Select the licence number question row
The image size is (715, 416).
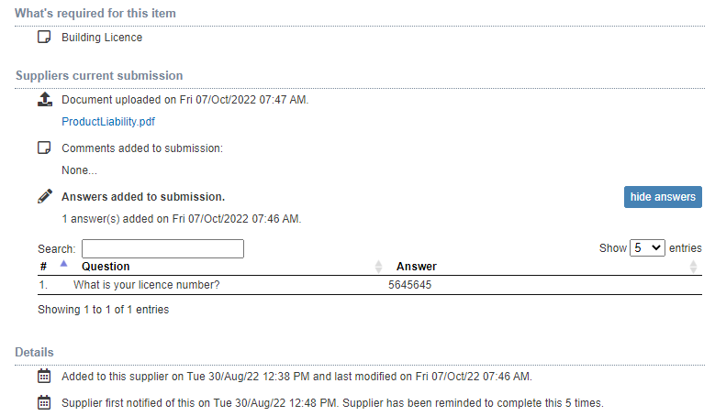tap(370, 285)
